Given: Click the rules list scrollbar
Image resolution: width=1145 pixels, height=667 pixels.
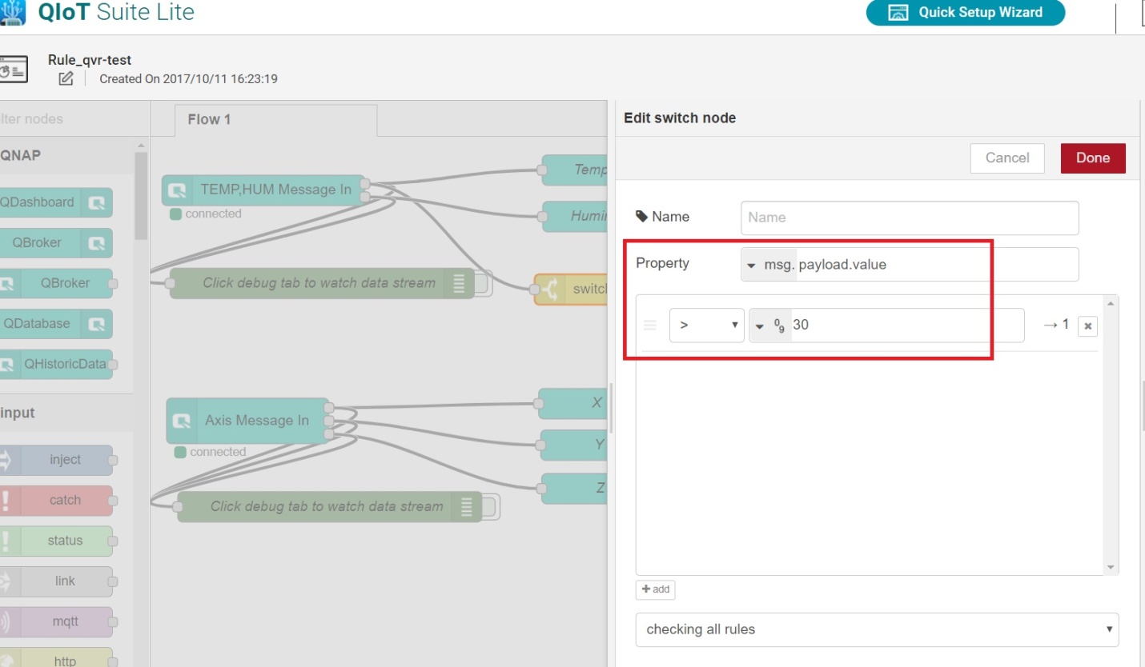Looking at the screenshot, I should pos(1111,434).
